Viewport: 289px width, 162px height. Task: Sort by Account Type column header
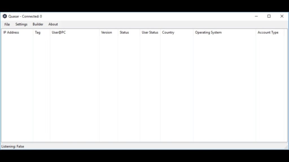pyautogui.click(x=270, y=32)
